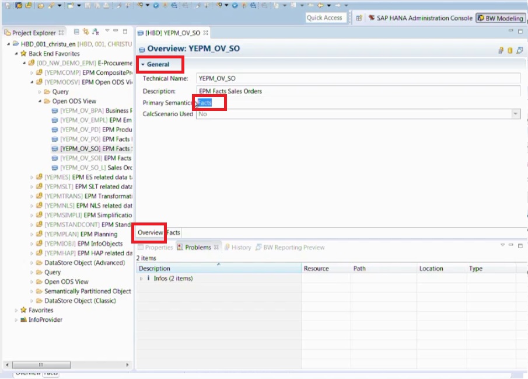This screenshot has width=528, height=379.
Task: Click the Save icon in the toolbar
Action: point(87,5)
